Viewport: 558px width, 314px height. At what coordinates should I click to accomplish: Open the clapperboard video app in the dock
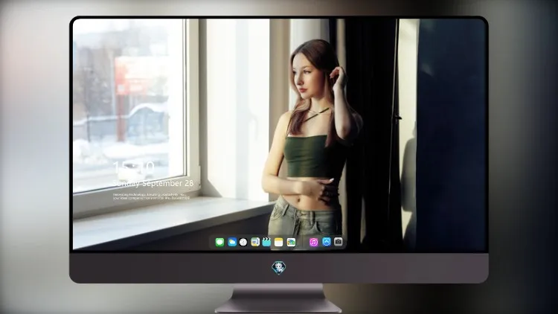266,243
